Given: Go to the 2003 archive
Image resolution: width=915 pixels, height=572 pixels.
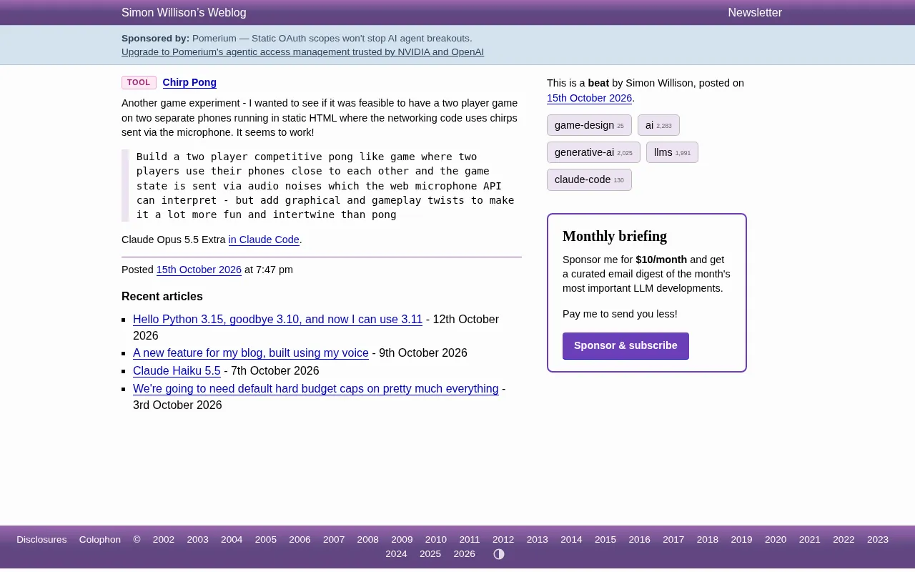Looking at the screenshot, I should click(198, 540).
